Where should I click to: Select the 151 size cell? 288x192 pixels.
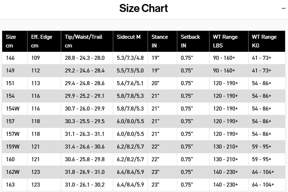tap(10, 83)
